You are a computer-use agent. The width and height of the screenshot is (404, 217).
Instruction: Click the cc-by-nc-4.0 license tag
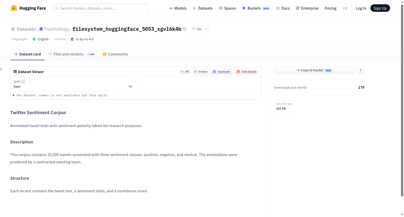tap(82, 39)
